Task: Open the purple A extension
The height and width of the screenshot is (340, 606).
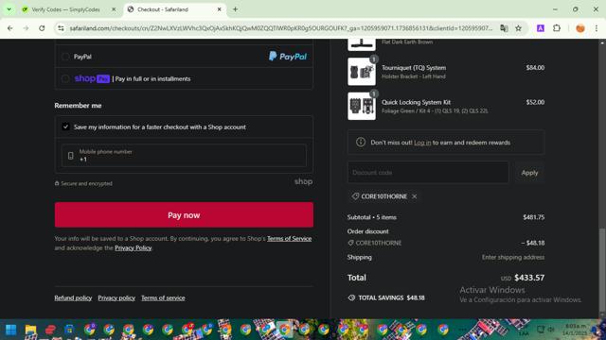Action: pyautogui.click(x=541, y=28)
